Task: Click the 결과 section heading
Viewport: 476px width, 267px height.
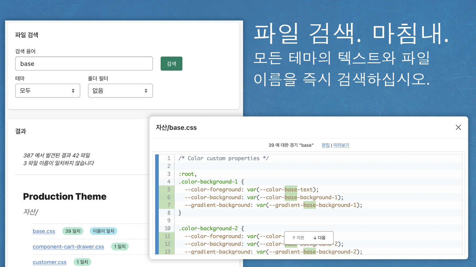Action: (x=21, y=131)
